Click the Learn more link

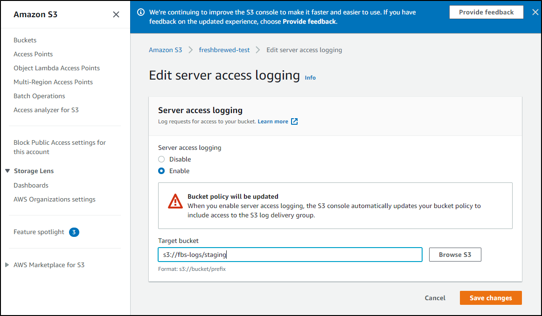(273, 121)
